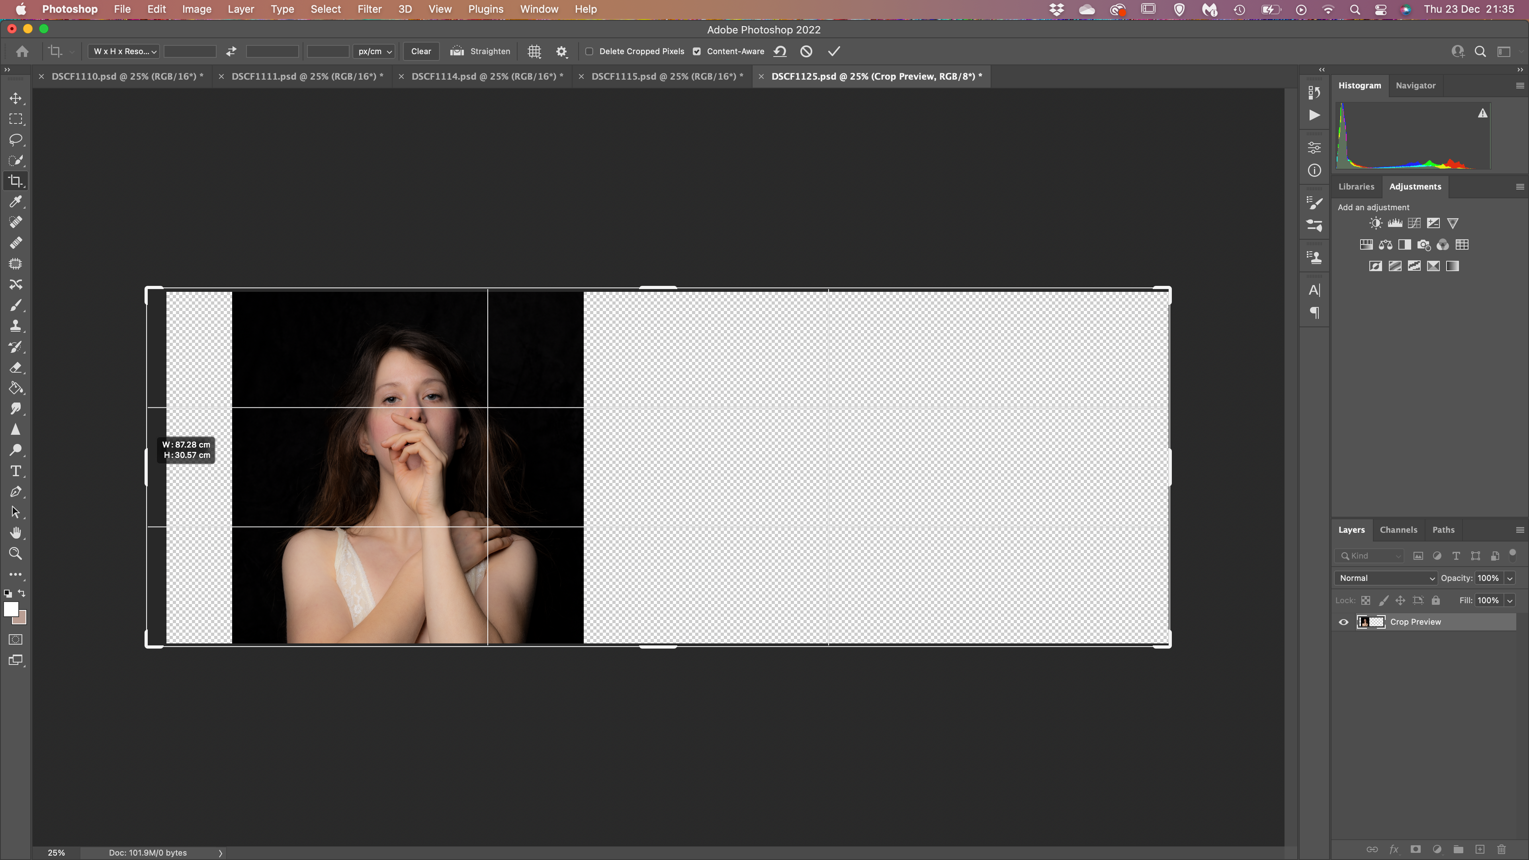Screen dimensions: 1529x860
Task: Select the Lasso tool
Action: 16,140
